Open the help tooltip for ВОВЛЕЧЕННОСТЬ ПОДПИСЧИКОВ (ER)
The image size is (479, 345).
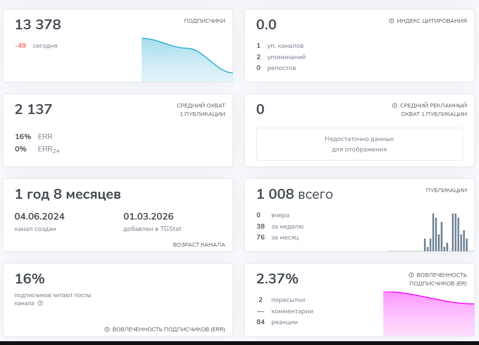click(x=411, y=275)
